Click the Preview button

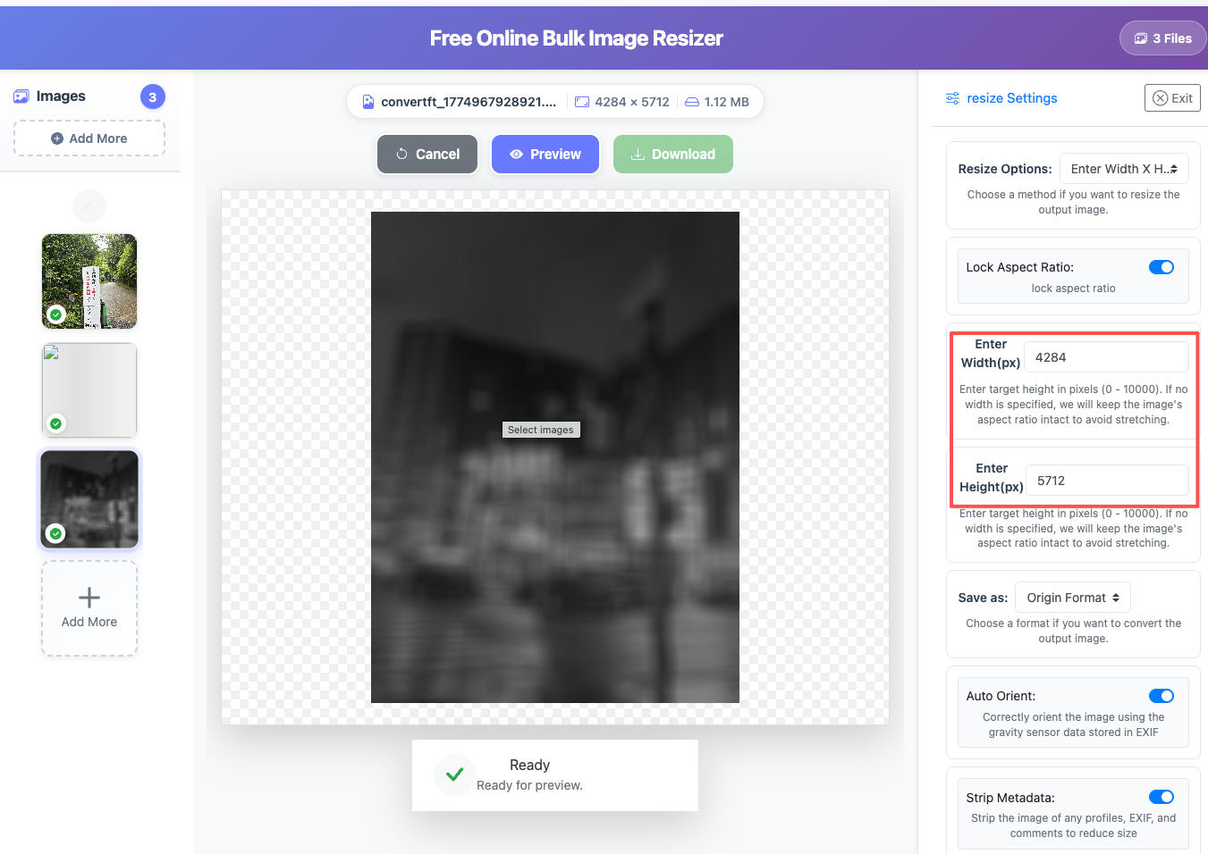545,154
